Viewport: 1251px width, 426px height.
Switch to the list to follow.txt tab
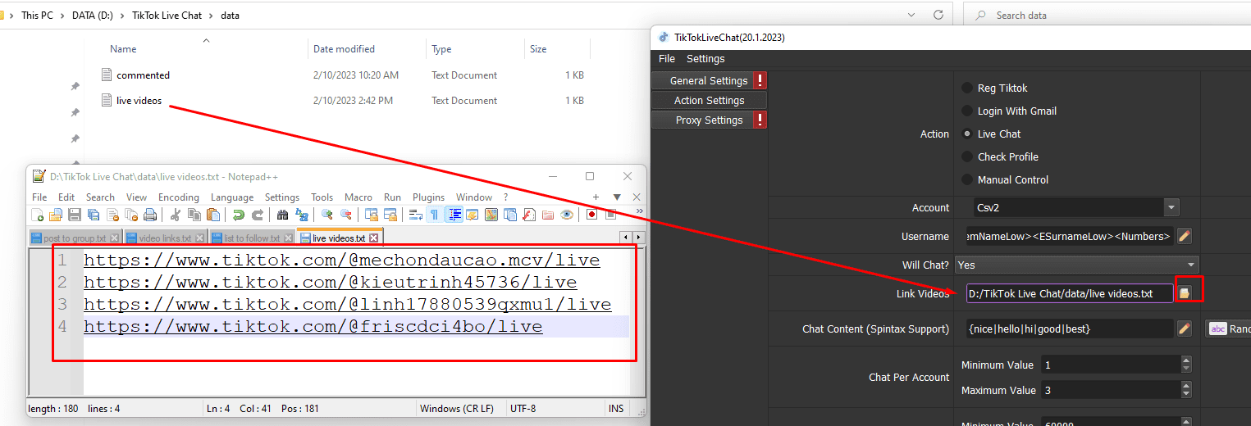[x=252, y=238]
